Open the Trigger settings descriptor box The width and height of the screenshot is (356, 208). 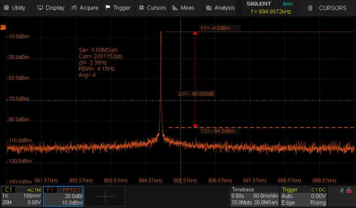(304, 196)
